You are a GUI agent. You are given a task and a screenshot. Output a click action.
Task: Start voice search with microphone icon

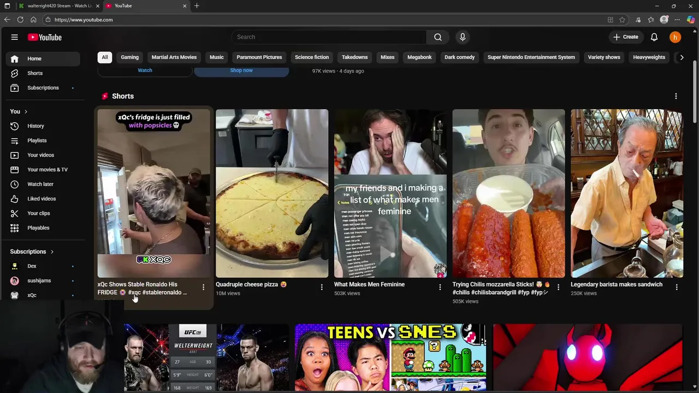tap(463, 37)
